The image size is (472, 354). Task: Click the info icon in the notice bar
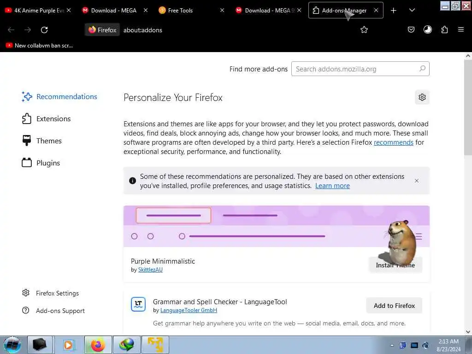(132, 181)
